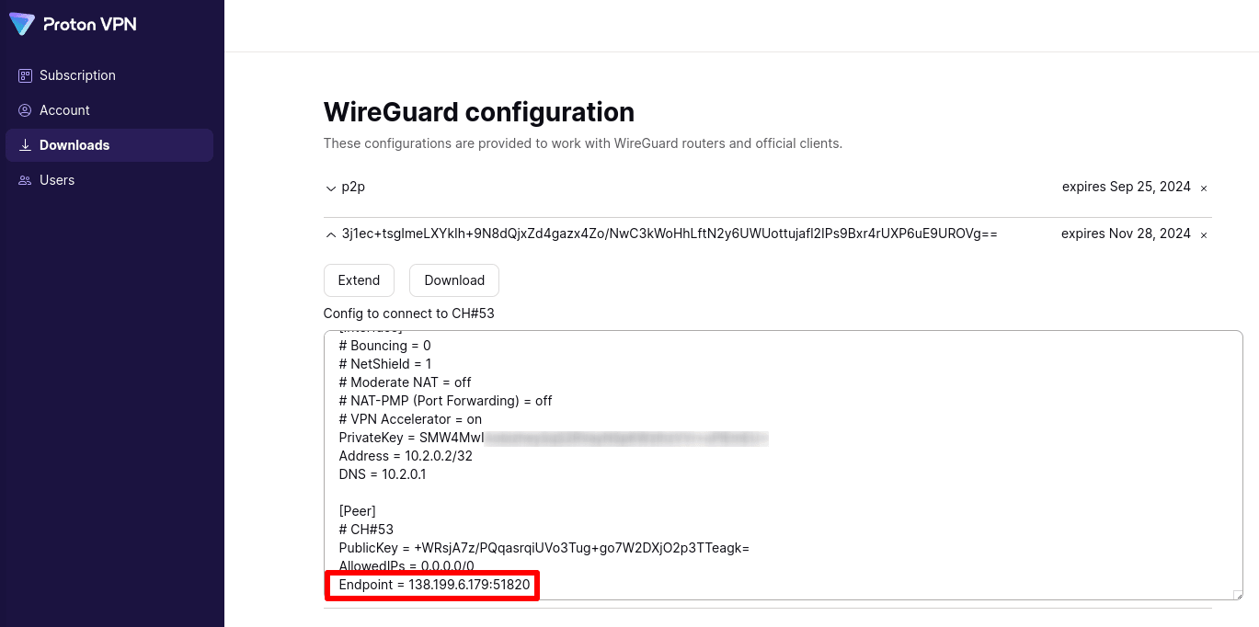1259x627 pixels.
Task: Open the Subscription menu item
Action: [x=77, y=75]
